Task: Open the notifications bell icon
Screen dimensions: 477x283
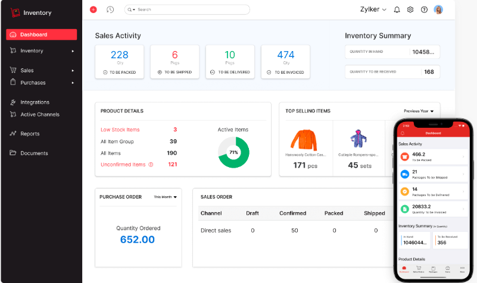Action: coord(397,10)
